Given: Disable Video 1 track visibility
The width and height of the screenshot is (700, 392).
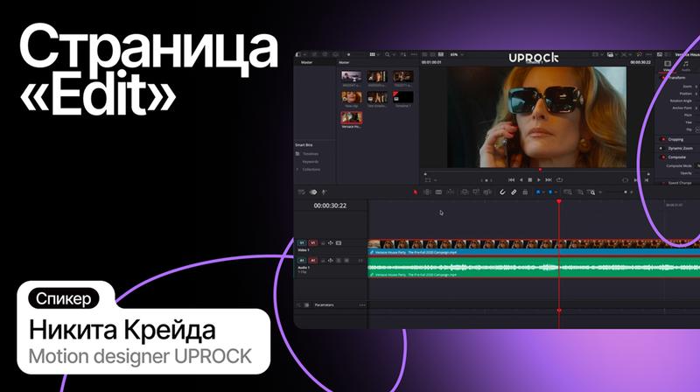Looking at the screenshot, I should point(339,243).
